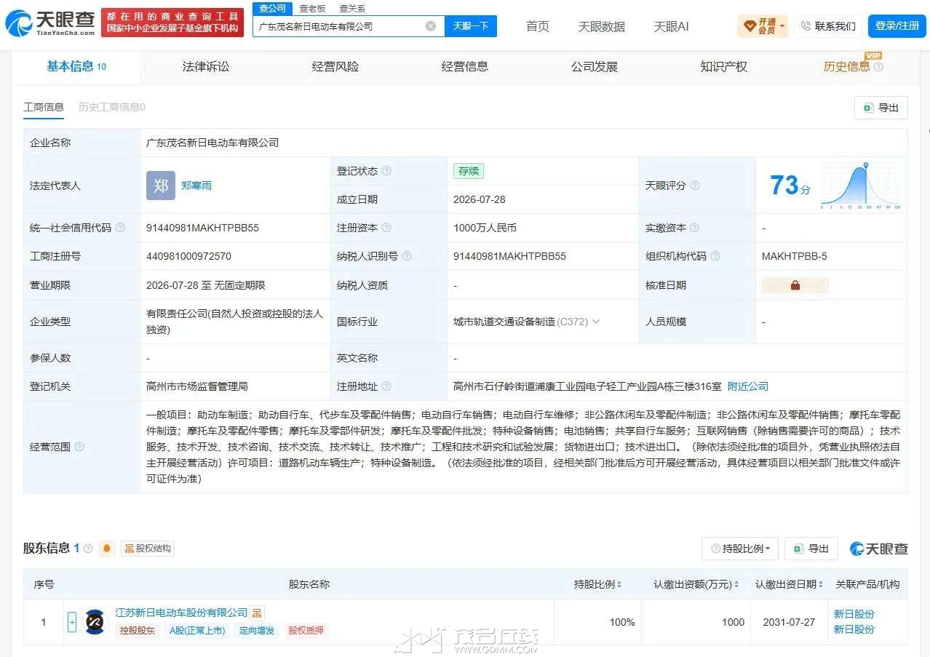This screenshot has width=930, height=657.
Task: Expand the 城市轨道交通设备制造 industry chevron
Action: [x=596, y=321]
